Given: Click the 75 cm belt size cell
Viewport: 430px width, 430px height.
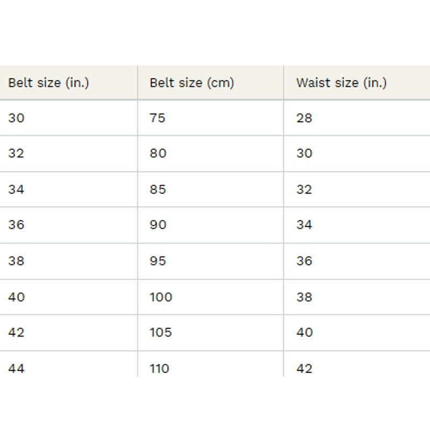Looking at the screenshot, I should [157, 118].
